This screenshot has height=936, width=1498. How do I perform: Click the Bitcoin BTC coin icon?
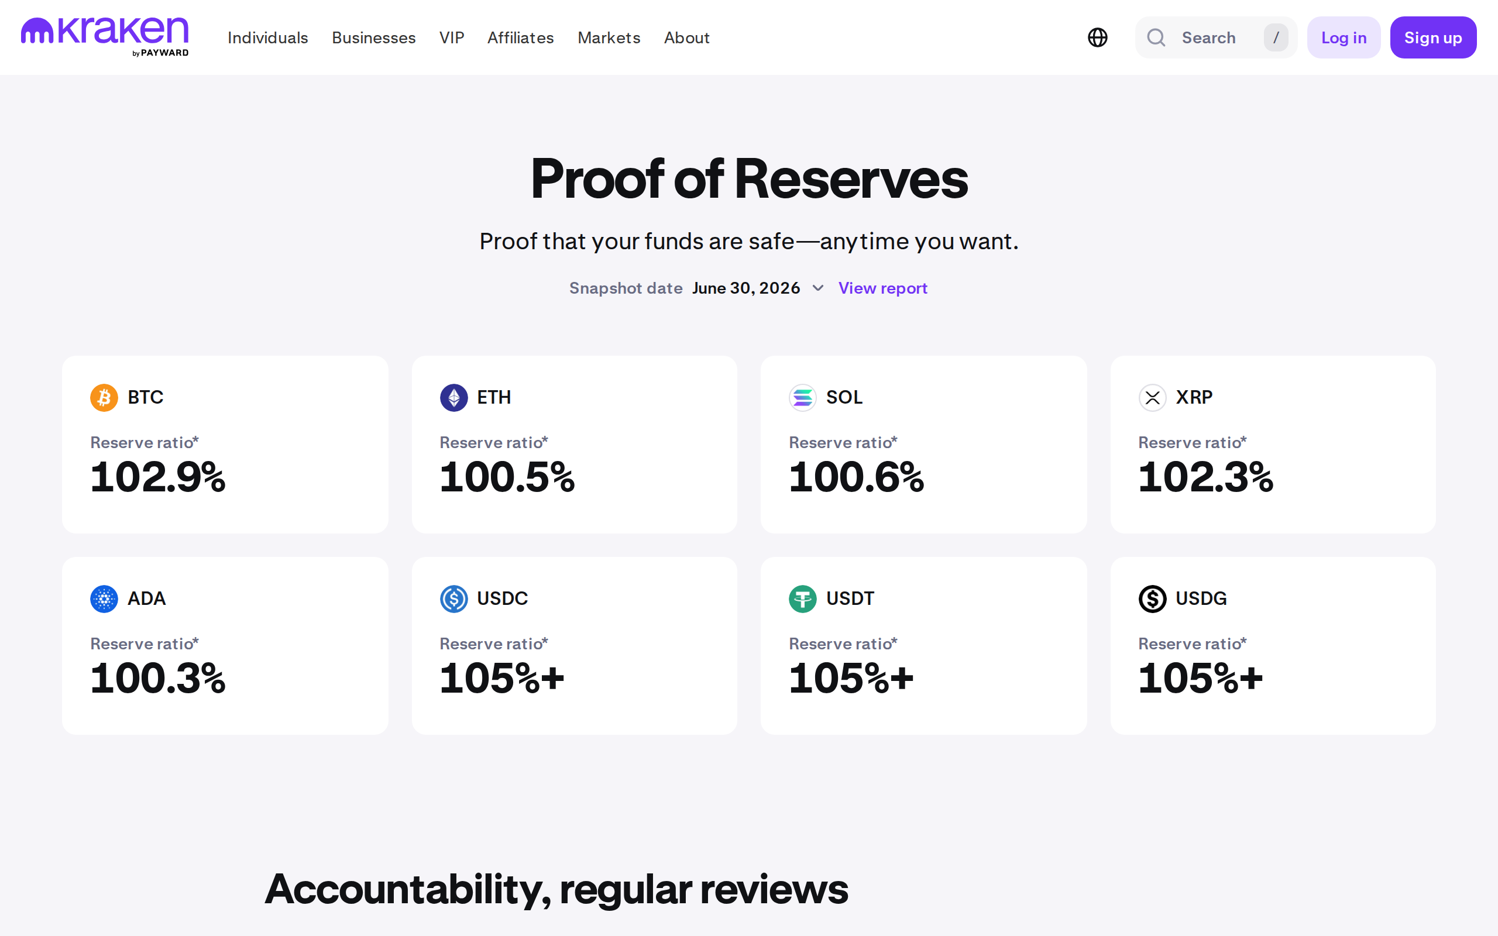tap(104, 397)
